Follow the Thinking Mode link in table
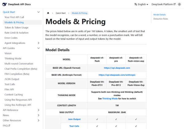The width and height of the screenshot is (184, 129). point(110,99)
